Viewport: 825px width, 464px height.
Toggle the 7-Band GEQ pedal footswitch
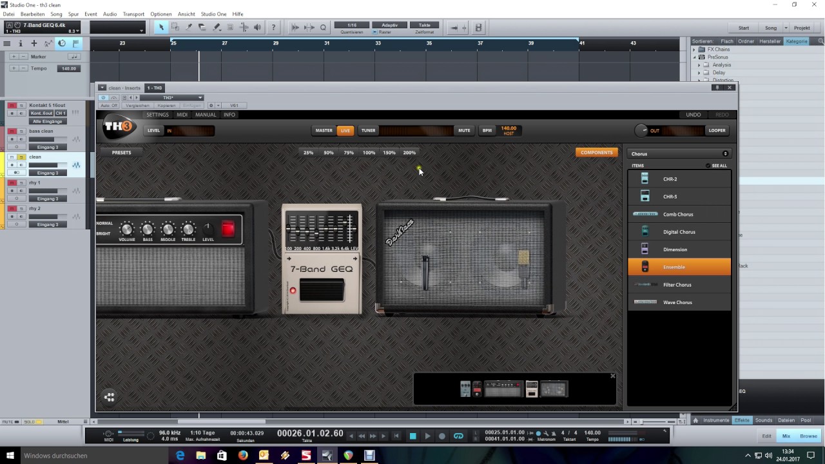click(322, 291)
